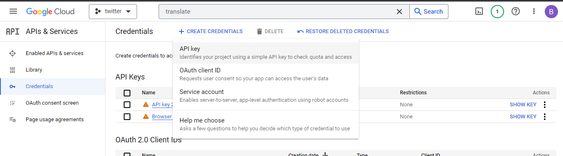Clear the search field with the X icon
Screen dimensions: 563x156
pyautogui.click(x=399, y=12)
